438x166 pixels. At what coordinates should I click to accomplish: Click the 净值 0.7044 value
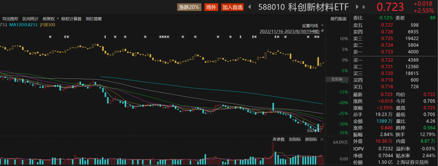click(x=386, y=155)
